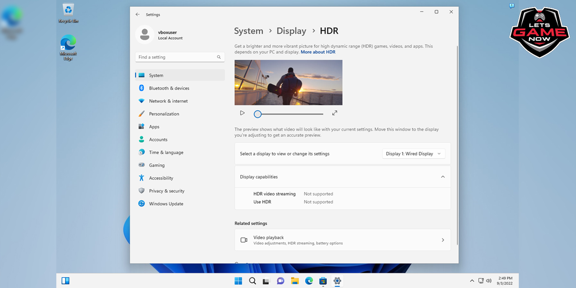
Task: Open Bluetooth & devices settings
Action: pyautogui.click(x=180, y=88)
